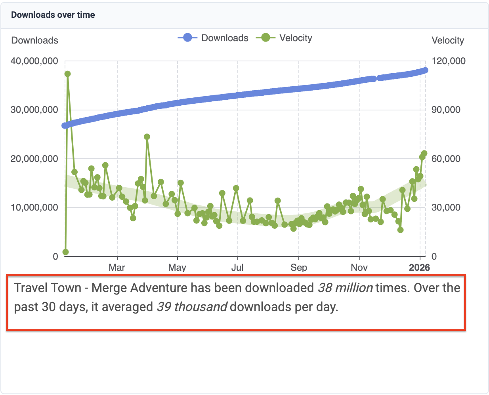Click the first velocity point near zero
This screenshot has height=395, width=489.
[66, 252]
